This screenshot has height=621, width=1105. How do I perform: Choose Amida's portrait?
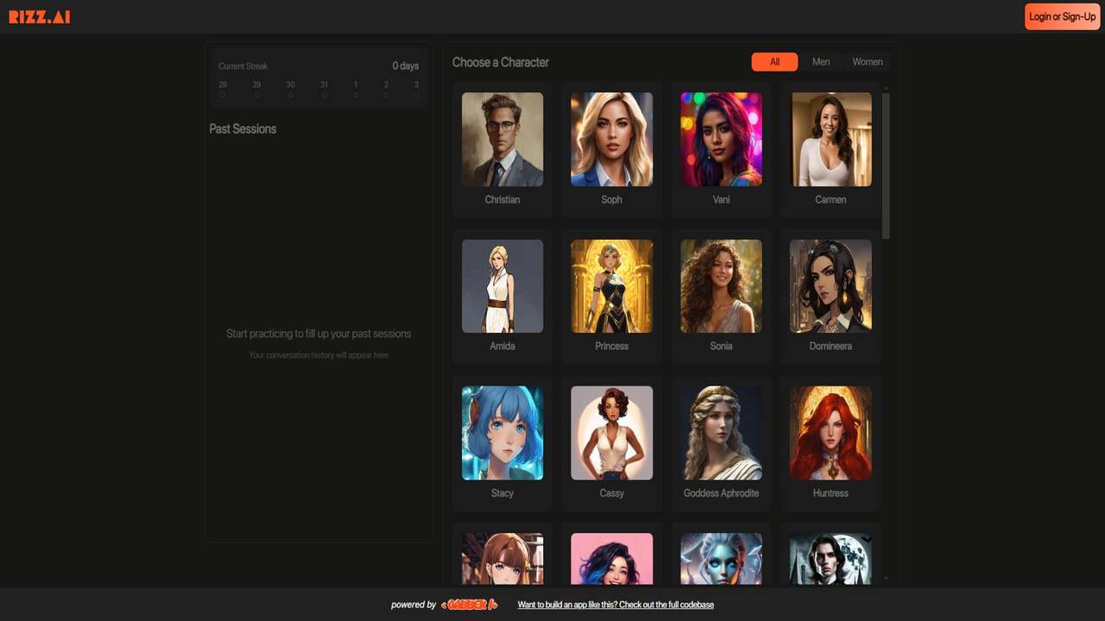tap(502, 286)
